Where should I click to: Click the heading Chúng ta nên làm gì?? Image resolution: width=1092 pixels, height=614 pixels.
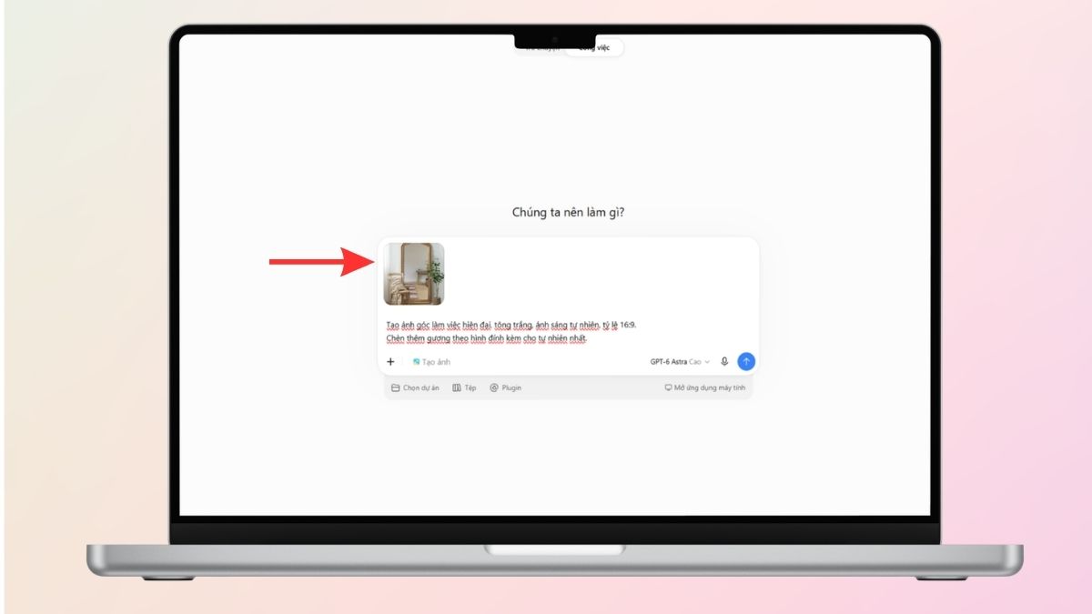coord(569,212)
